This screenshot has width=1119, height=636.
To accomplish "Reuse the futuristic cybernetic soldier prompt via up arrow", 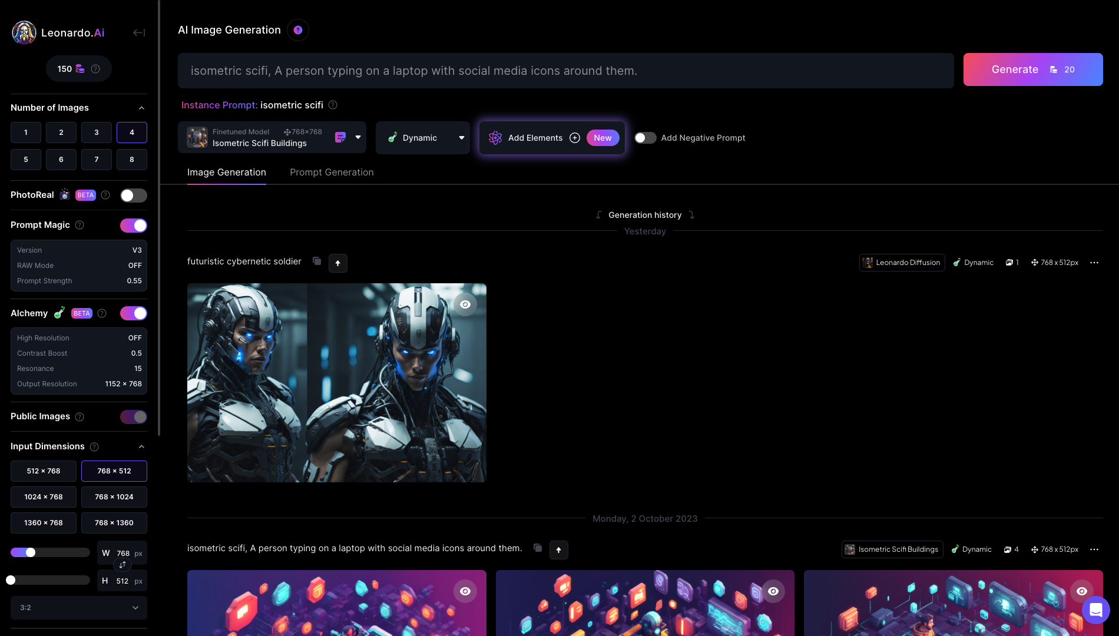I will [x=338, y=263].
